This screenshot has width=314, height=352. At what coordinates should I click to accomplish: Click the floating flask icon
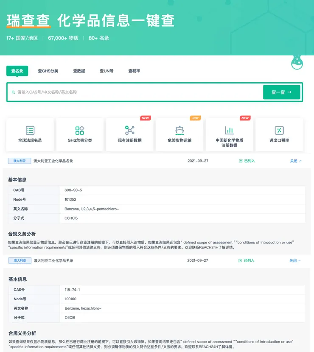(297, 62)
